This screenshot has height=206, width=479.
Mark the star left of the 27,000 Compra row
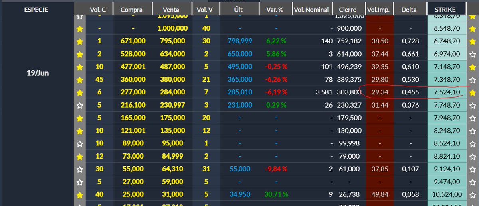[80, 182]
